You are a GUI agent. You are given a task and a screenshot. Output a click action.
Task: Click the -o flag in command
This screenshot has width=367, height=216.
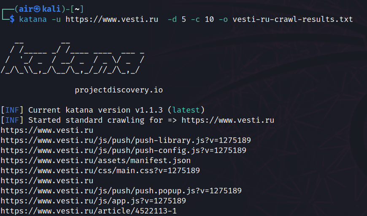pyautogui.click(x=223, y=19)
